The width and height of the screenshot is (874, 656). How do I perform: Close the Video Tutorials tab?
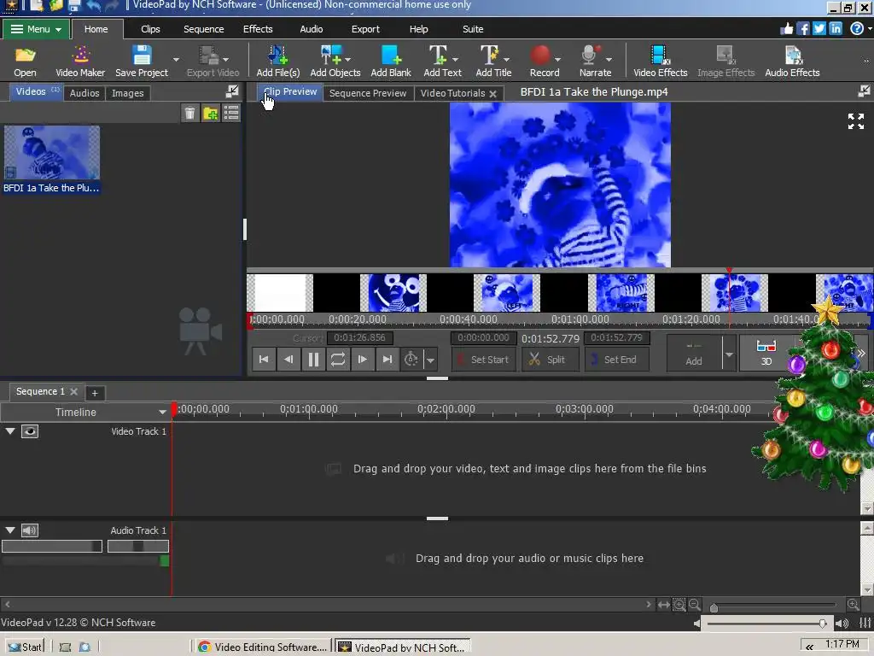[x=492, y=94]
